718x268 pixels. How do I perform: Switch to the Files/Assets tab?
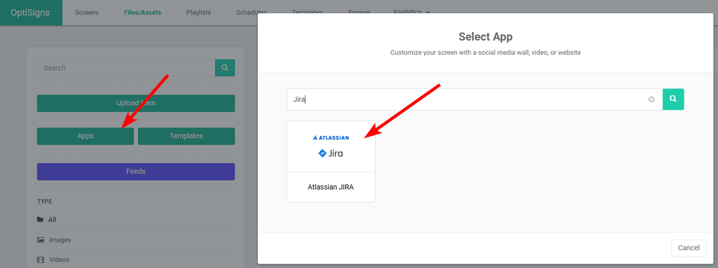[142, 12]
